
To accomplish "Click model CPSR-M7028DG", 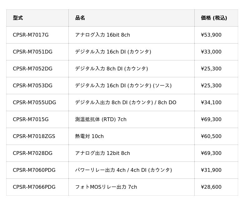I will [x=32, y=153].
